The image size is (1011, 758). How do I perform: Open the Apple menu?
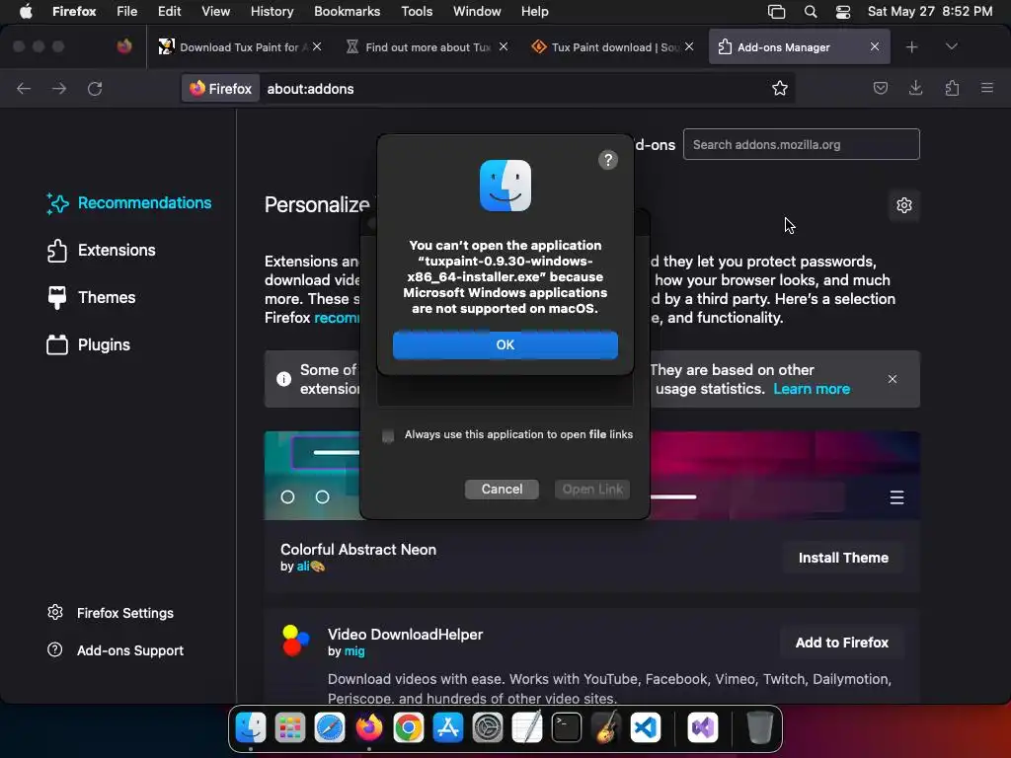(x=26, y=12)
